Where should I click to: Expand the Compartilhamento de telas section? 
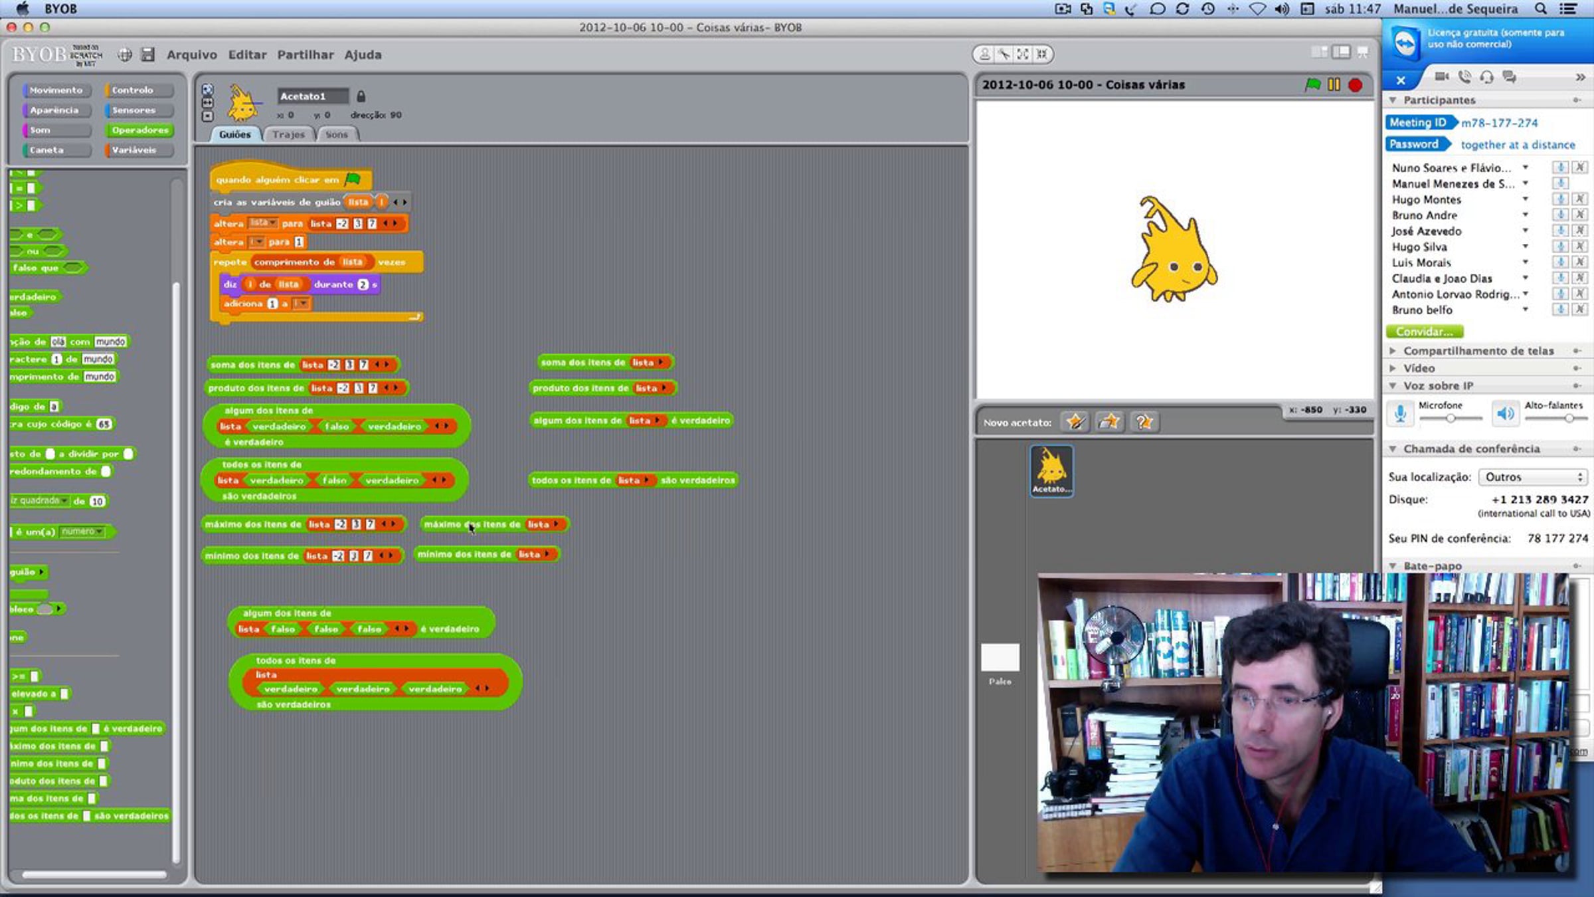pos(1478,351)
